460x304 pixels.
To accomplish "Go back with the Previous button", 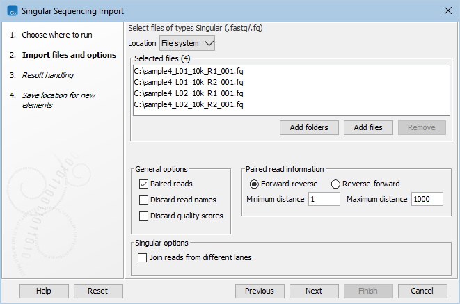I will pos(260,291).
